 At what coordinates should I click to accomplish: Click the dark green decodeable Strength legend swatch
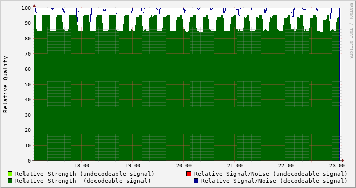click(x=10, y=181)
